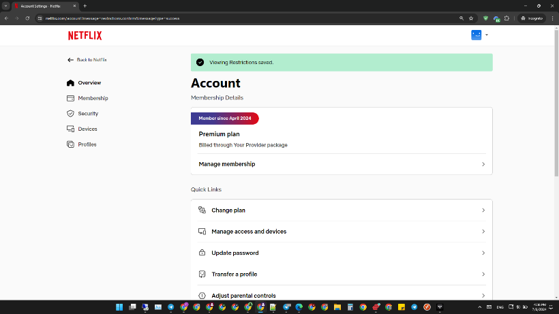
Task: Click the Update password chevron
Action: 483,253
